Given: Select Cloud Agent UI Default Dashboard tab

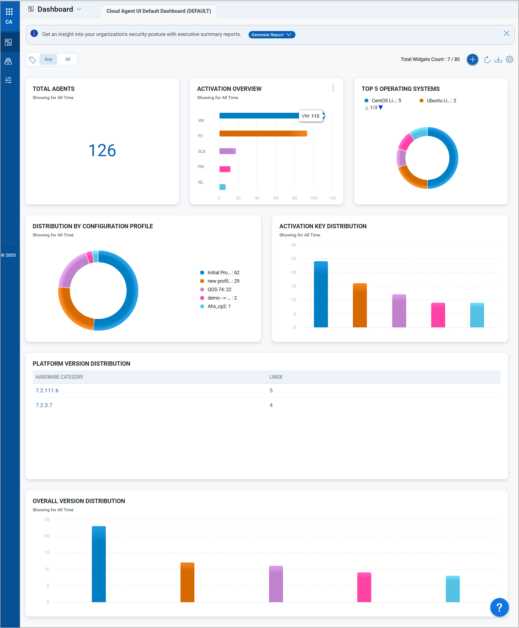Looking at the screenshot, I should 158,11.
